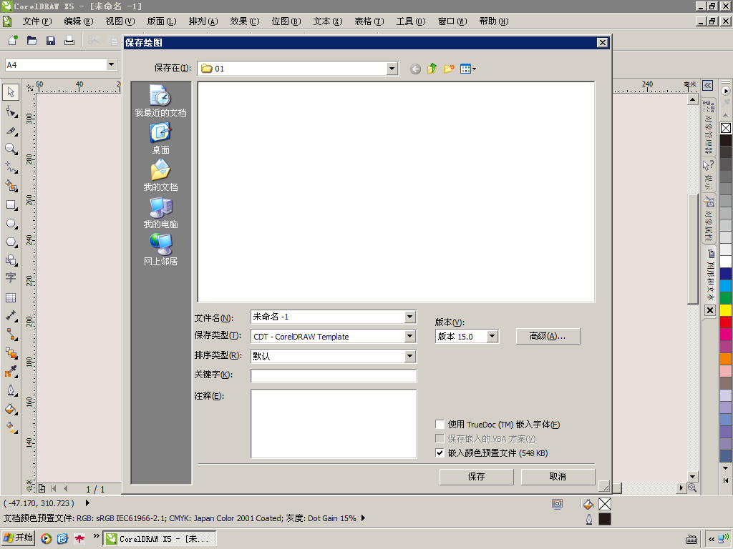The width and height of the screenshot is (733, 549).
Task: Create a new folder in dialog
Action: pos(449,69)
